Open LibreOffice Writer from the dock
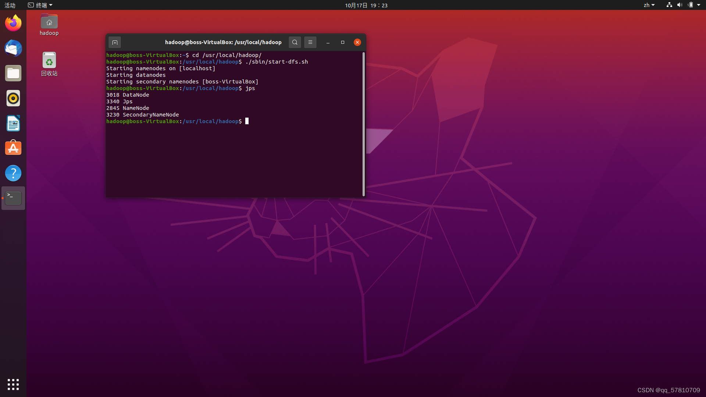This screenshot has width=706, height=397. 13,123
